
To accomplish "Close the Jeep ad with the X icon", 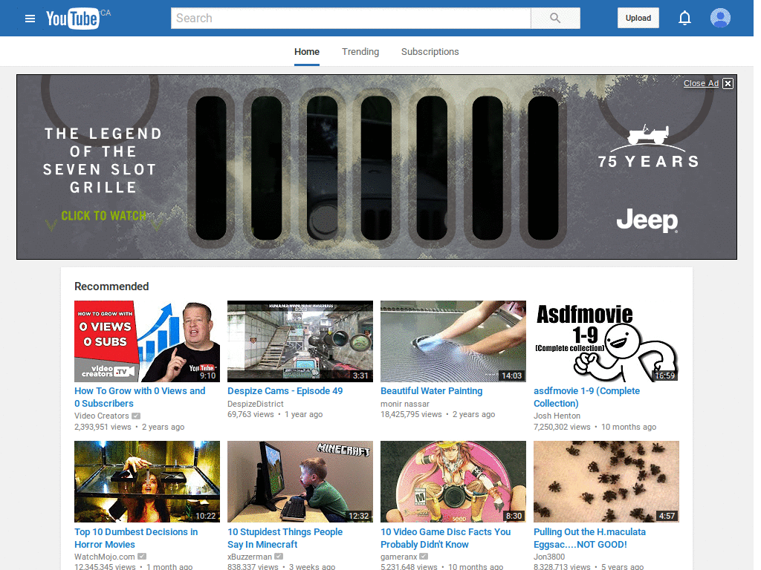I will coord(728,83).
